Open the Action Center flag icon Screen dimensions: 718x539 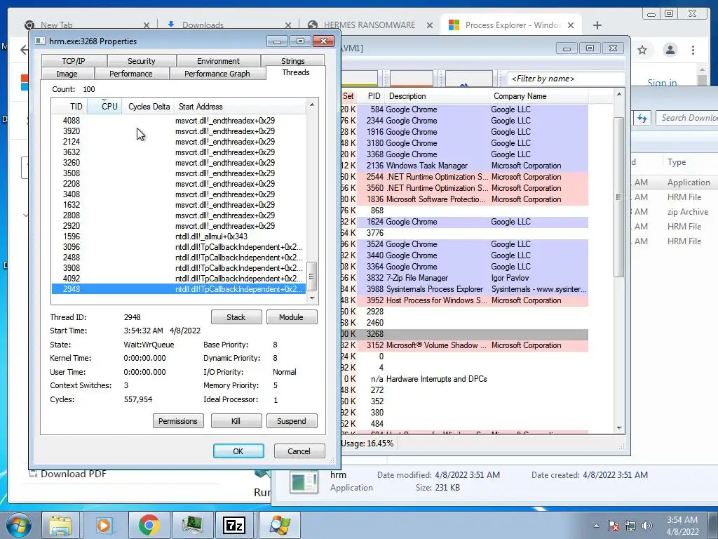[614, 526]
